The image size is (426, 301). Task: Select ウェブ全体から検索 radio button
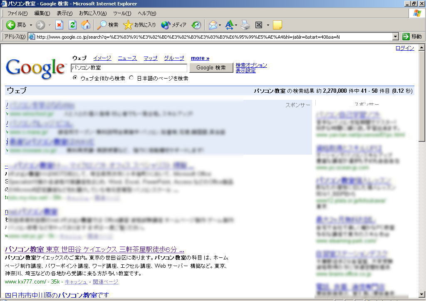tap(75, 78)
